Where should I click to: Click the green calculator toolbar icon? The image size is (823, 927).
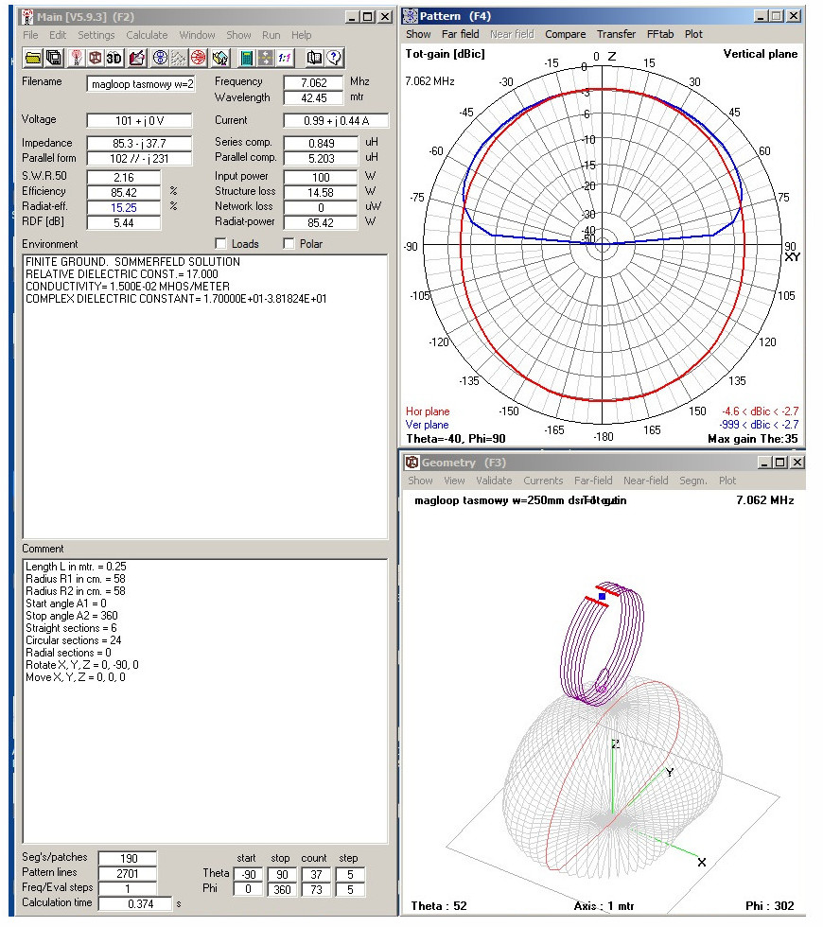[246, 59]
